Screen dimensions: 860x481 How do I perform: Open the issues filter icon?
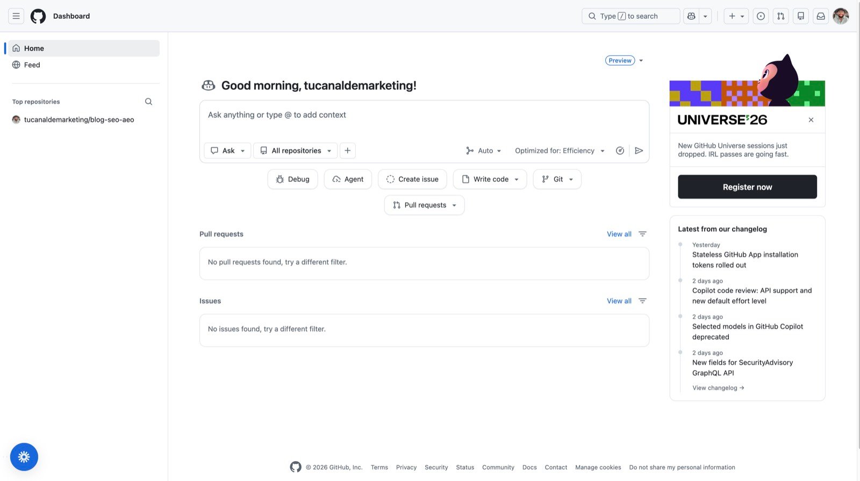click(x=642, y=301)
